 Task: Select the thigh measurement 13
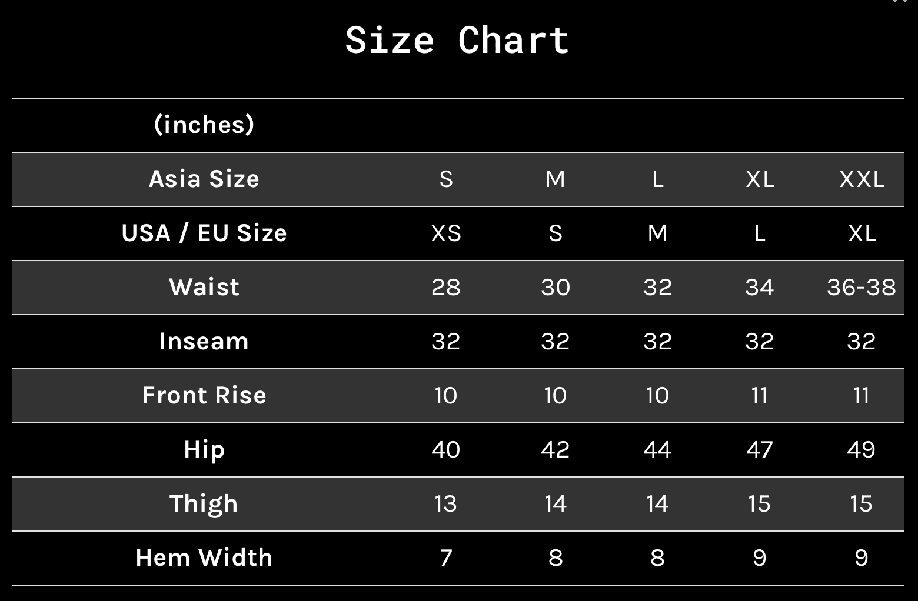tap(446, 503)
